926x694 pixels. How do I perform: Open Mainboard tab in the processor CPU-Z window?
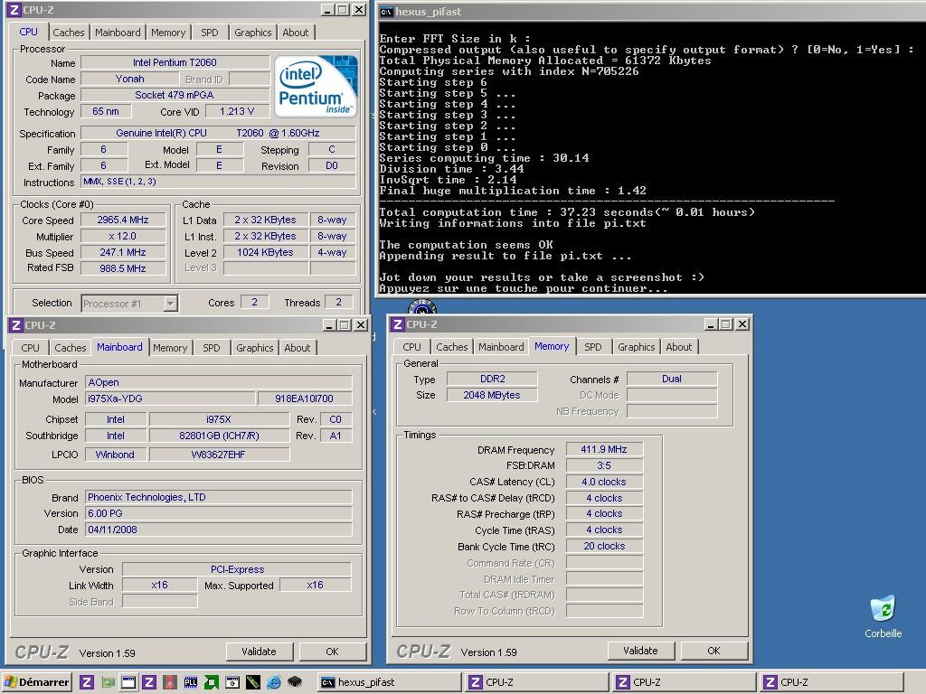[118, 33]
